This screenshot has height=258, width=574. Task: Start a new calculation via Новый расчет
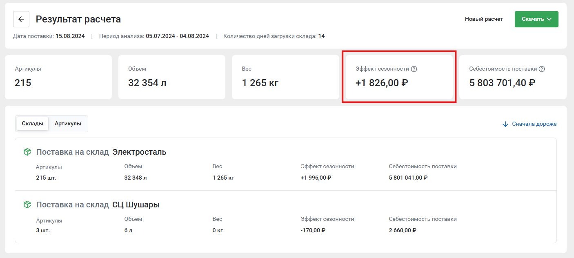coord(484,19)
